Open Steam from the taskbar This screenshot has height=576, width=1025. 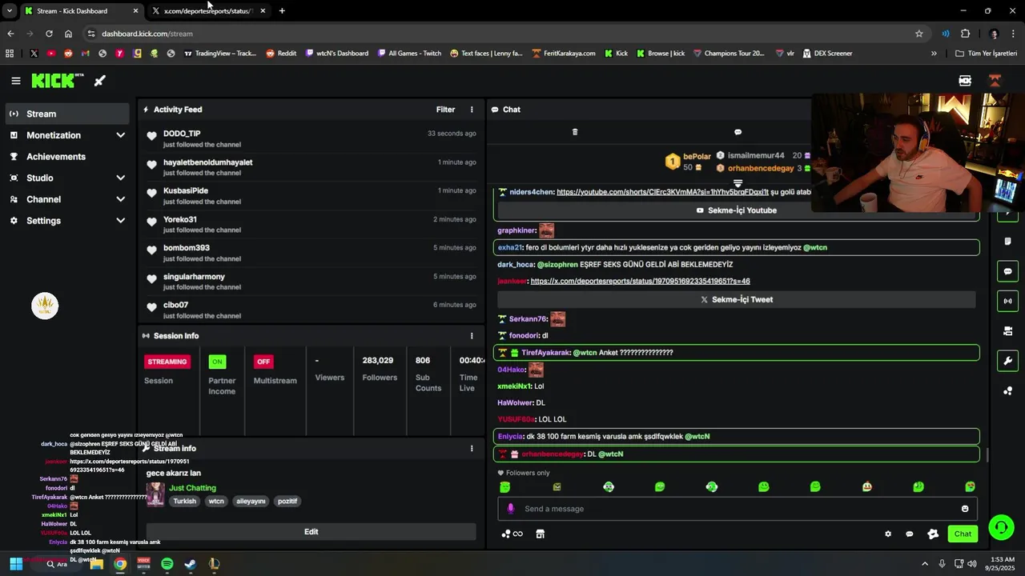tap(191, 564)
